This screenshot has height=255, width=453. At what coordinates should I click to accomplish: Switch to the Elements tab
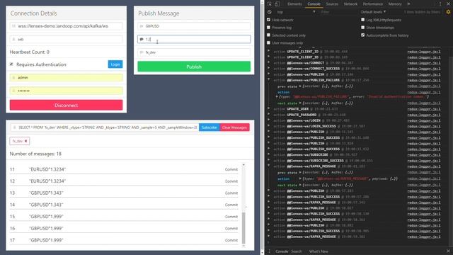(294, 4)
